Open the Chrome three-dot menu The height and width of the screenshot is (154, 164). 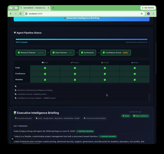tap(153, 14)
